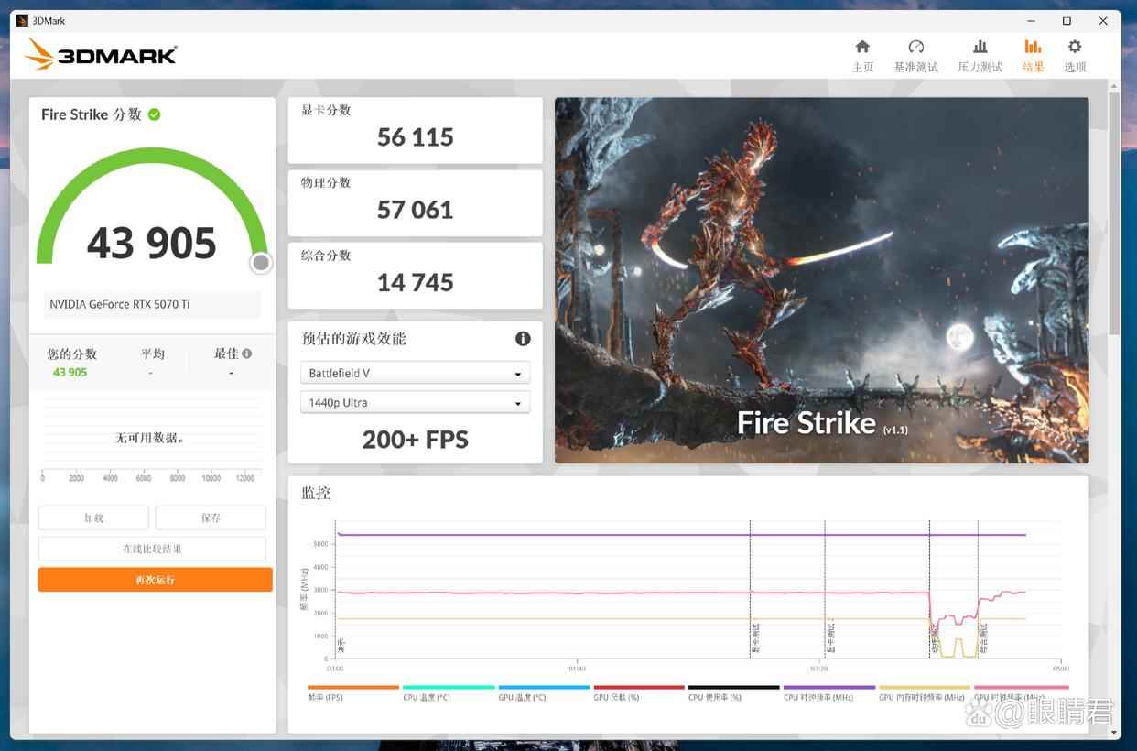1137x751 pixels.
Task: Toggle the CPU 温度 (°C) chart series
Action: (448, 693)
